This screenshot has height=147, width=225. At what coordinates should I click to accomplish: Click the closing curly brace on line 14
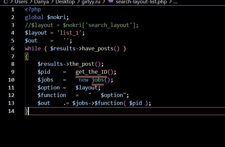click(27, 111)
